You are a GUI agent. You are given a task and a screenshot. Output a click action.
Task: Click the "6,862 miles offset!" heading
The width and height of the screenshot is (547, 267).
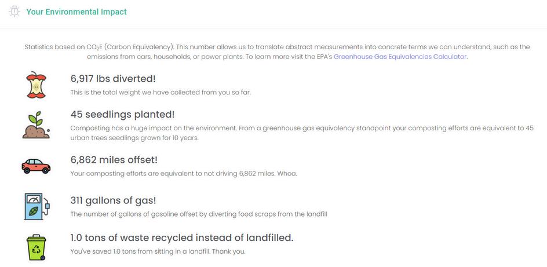click(114, 160)
